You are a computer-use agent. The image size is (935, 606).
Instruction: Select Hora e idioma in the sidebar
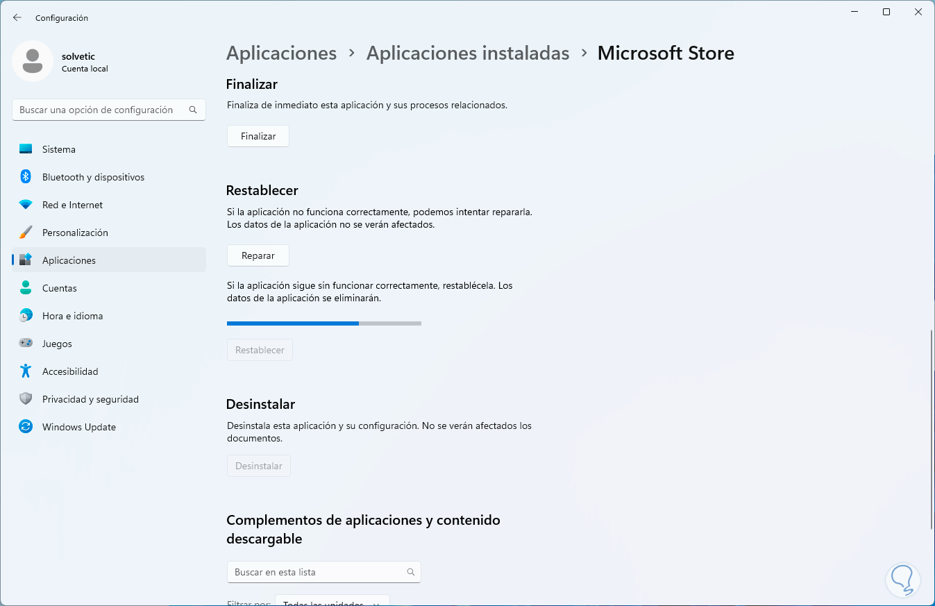pos(109,316)
